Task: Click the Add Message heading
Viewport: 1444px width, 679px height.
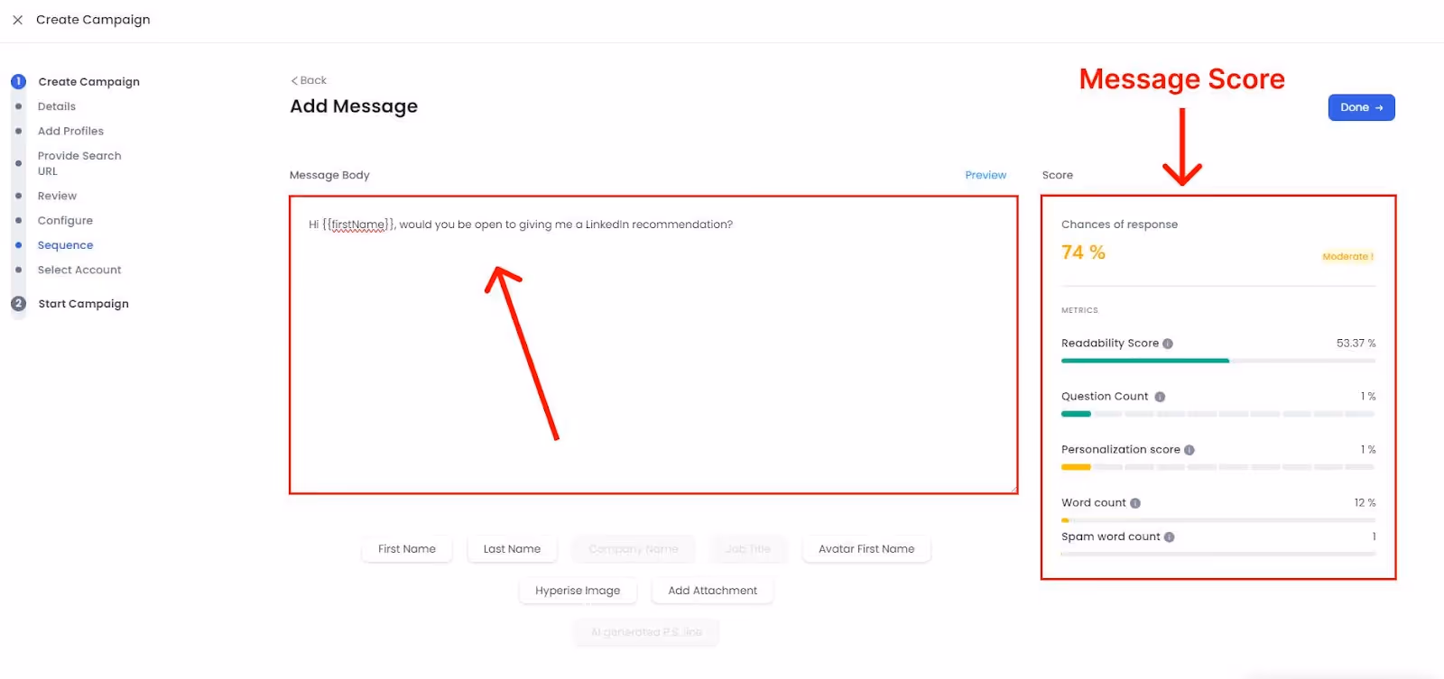Action: coord(354,106)
